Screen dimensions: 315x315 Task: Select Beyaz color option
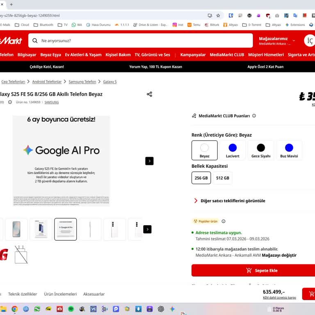tap(204, 150)
